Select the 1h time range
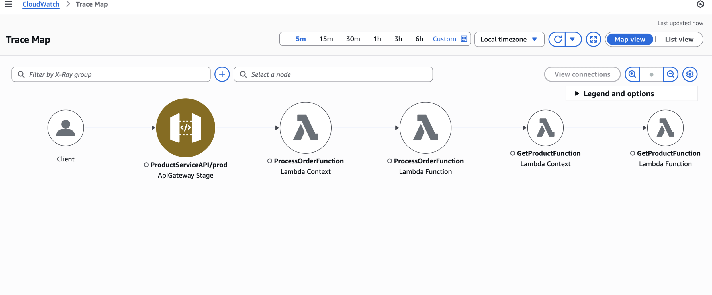712x295 pixels. point(377,39)
